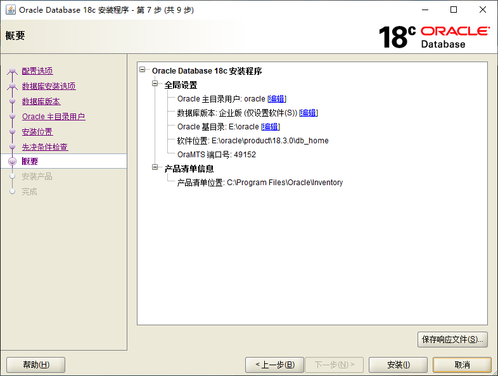Collapse the 产品清单信息 tree section

click(155, 167)
